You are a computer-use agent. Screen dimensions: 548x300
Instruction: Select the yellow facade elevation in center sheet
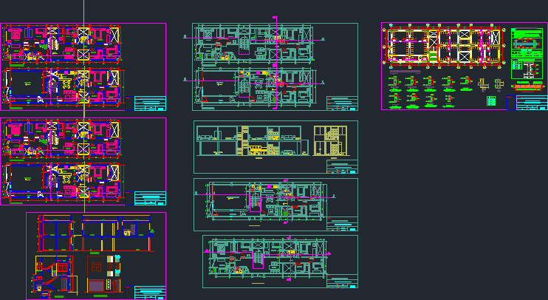click(328, 140)
